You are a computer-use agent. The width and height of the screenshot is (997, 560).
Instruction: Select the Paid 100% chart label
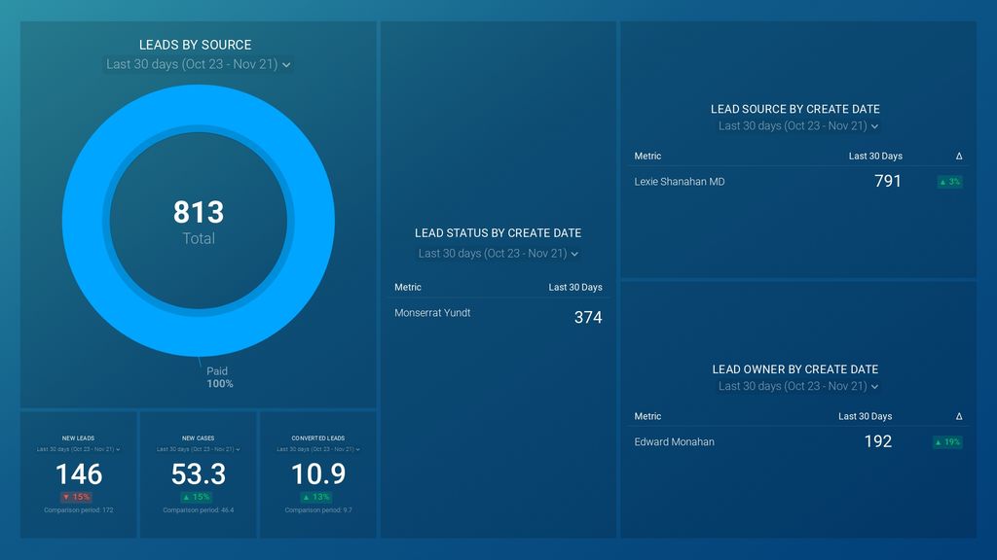219,377
